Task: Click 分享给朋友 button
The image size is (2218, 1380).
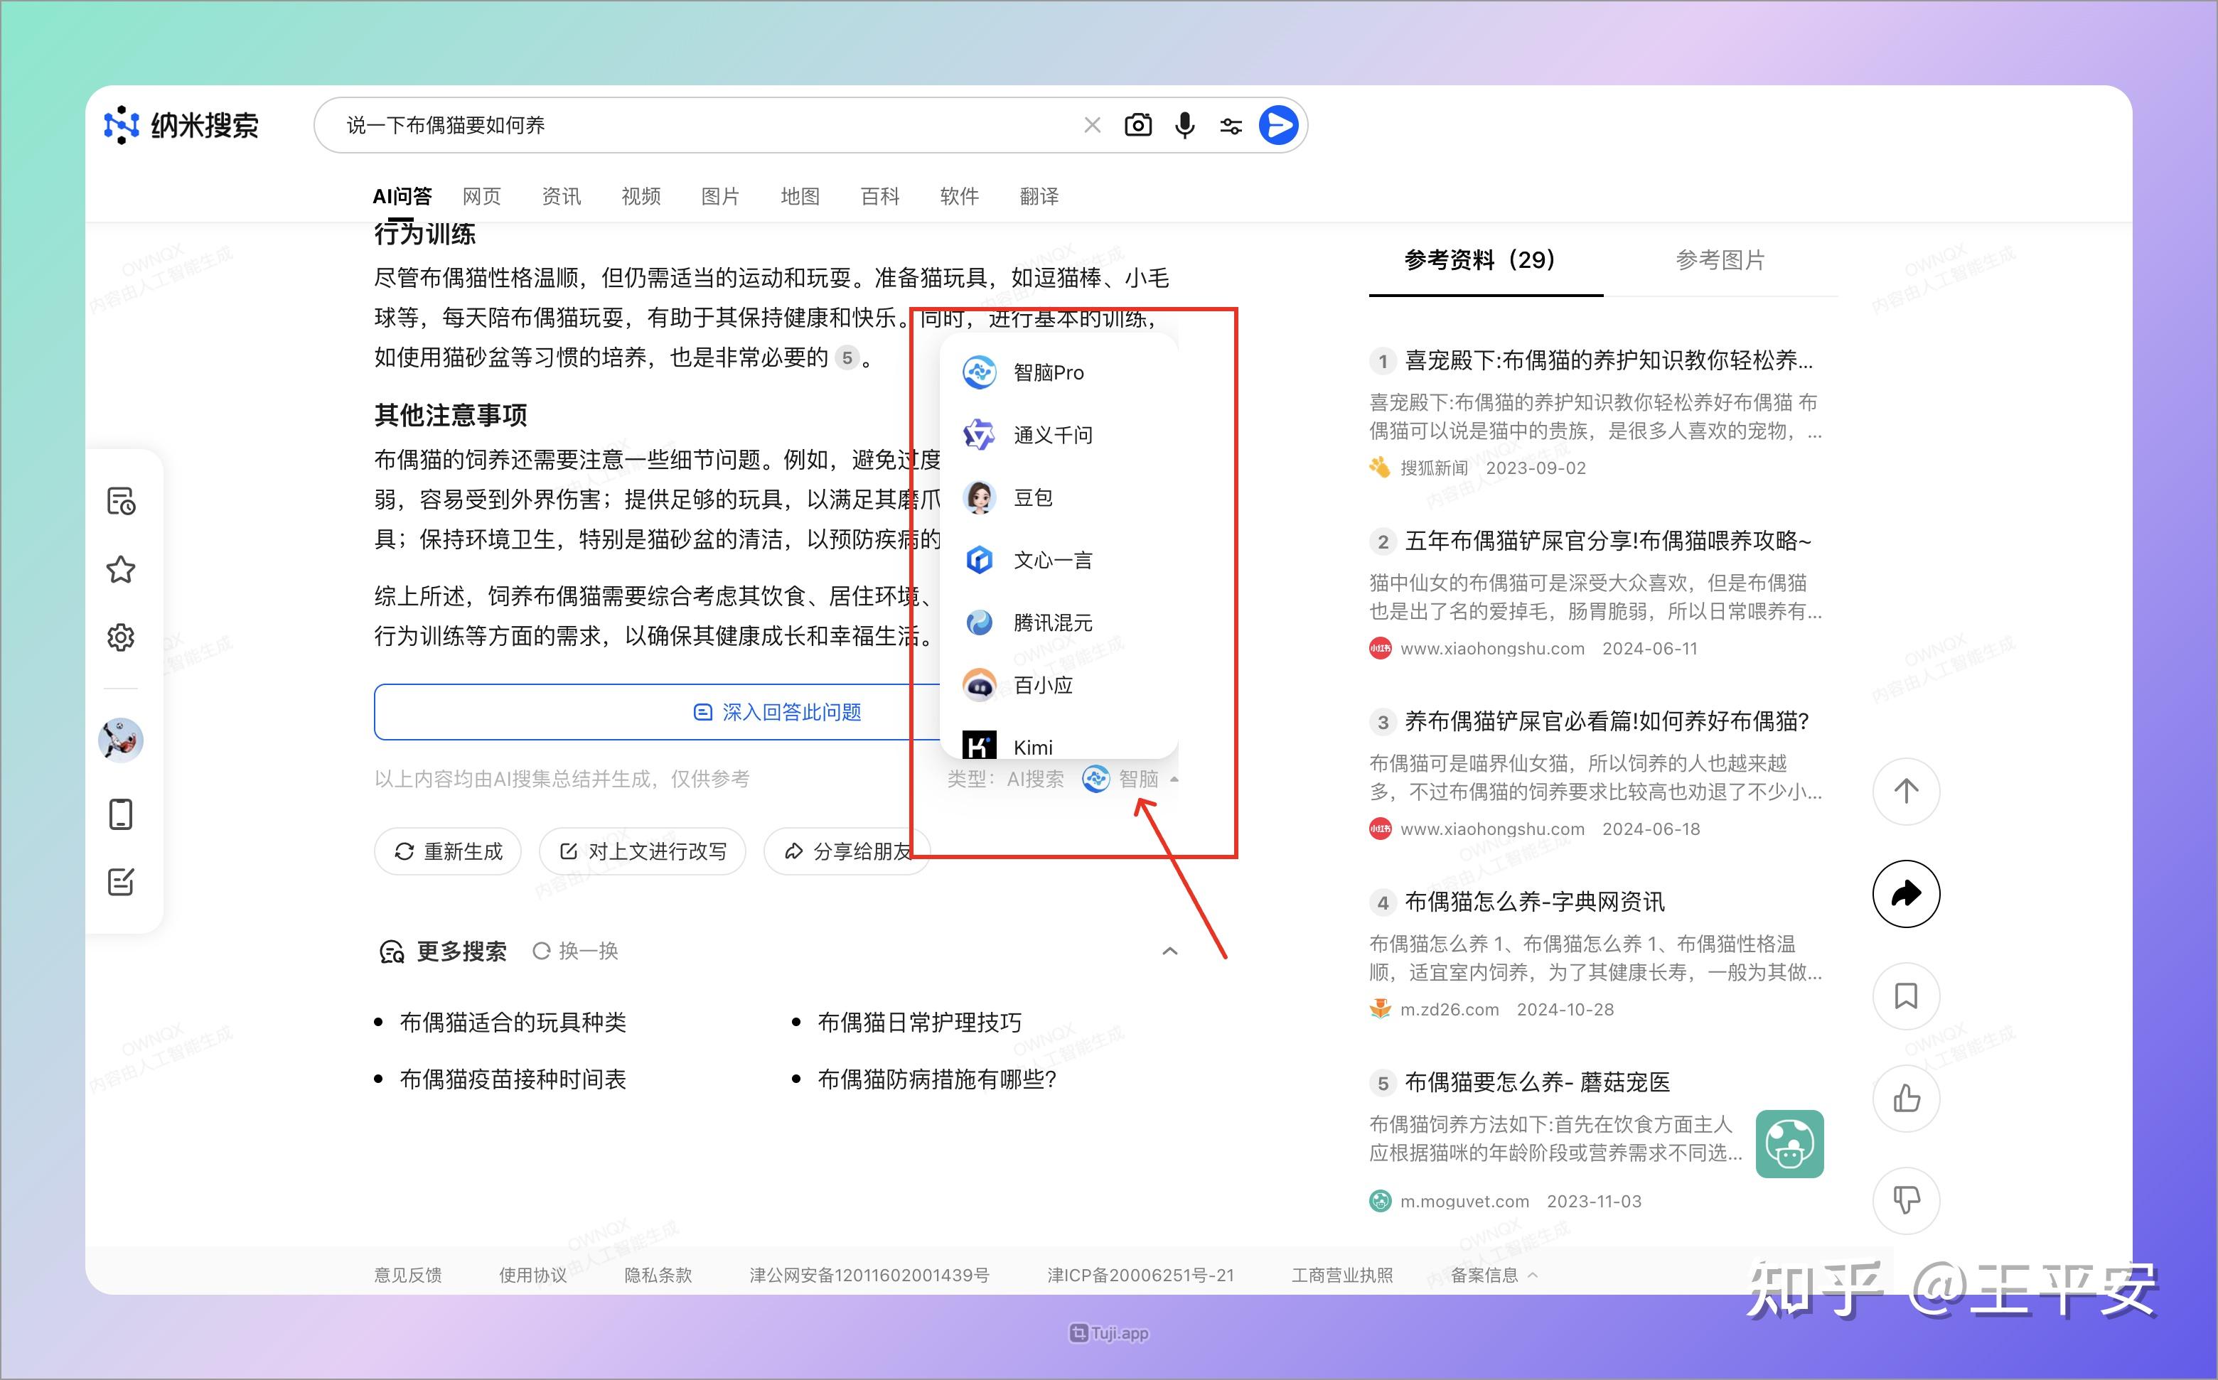Action: (x=847, y=851)
